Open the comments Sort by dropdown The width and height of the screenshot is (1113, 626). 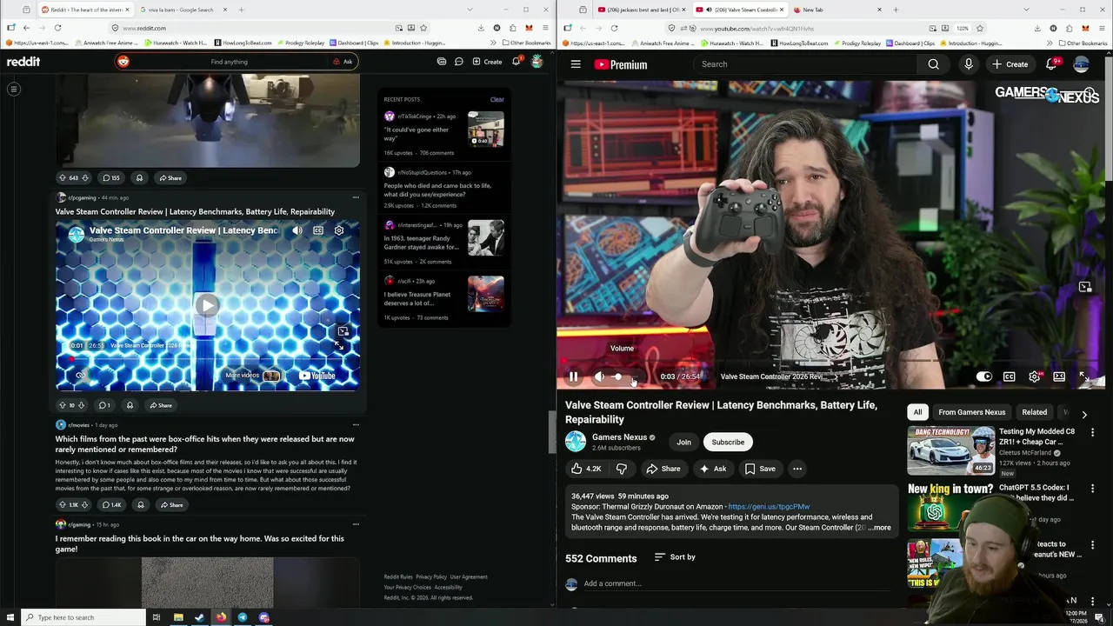(675, 557)
